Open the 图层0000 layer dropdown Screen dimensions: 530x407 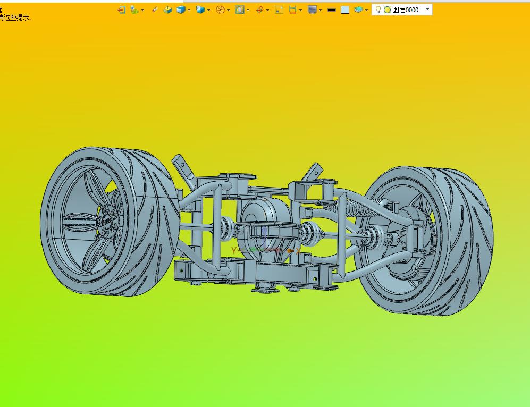(x=427, y=9)
